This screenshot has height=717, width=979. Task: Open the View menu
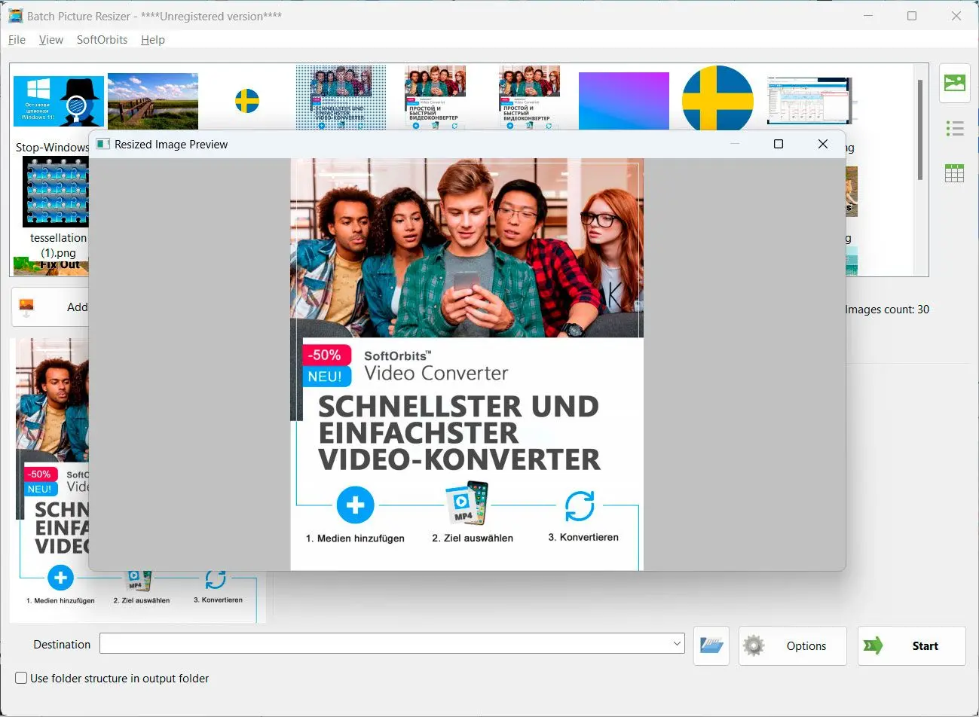50,40
